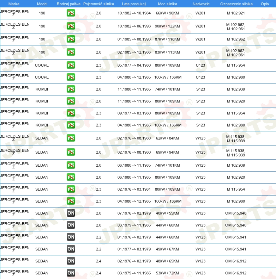Click the Lata produkcji column header
The height and width of the screenshot is (279, 276).
134,4
